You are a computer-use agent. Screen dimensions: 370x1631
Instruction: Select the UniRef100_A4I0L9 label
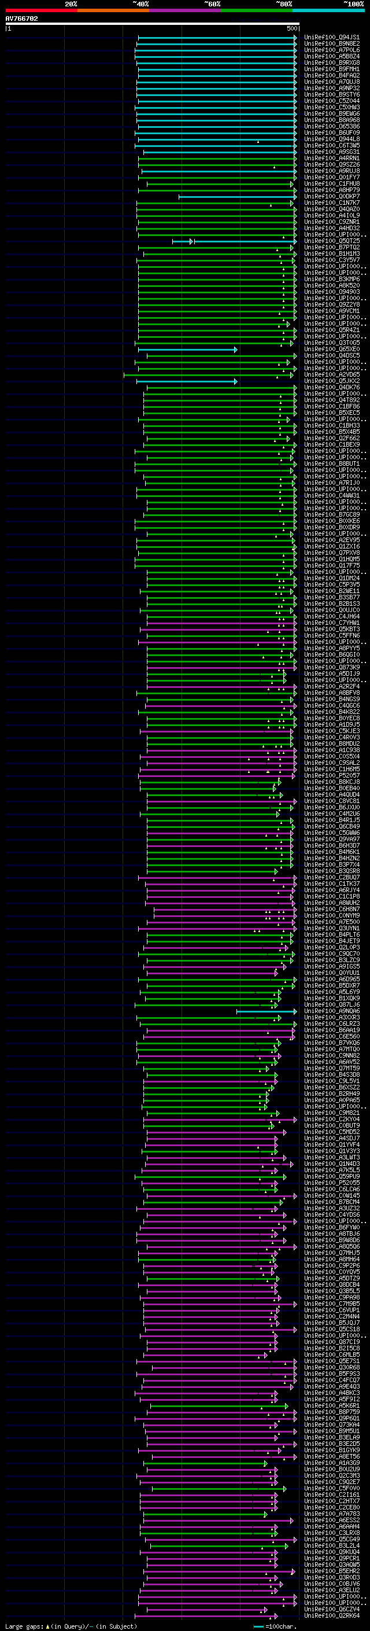(x=331, y=215)
